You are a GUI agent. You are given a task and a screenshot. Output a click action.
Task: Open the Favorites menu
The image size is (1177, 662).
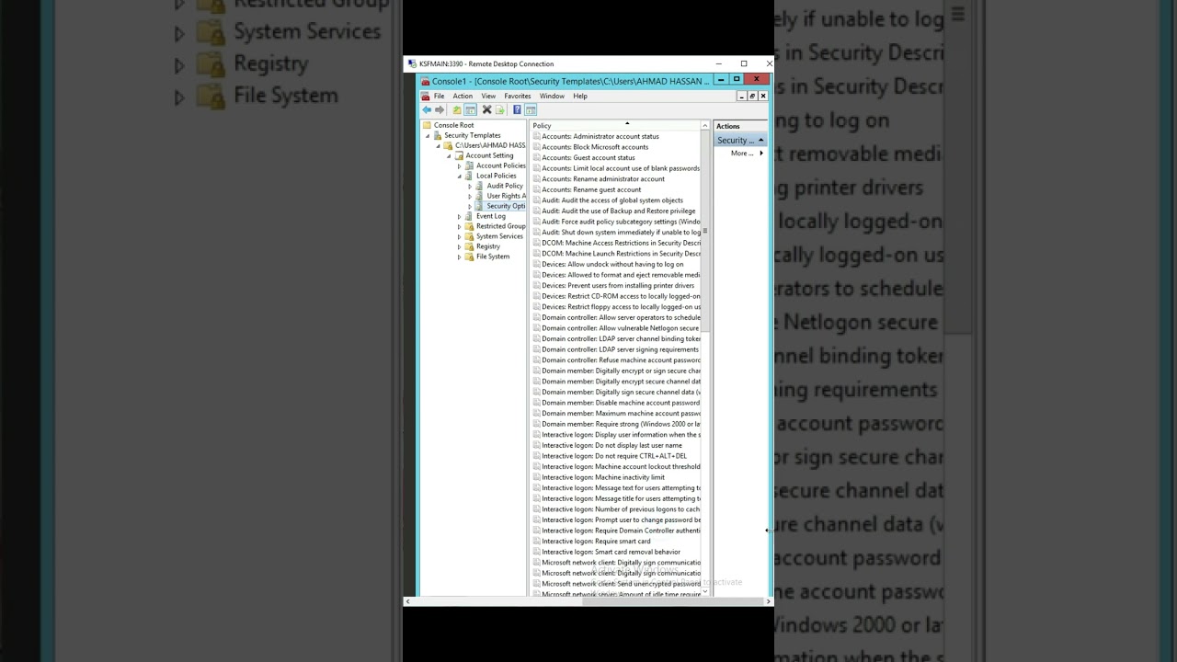pyautogui.click(x=518, y=96)
